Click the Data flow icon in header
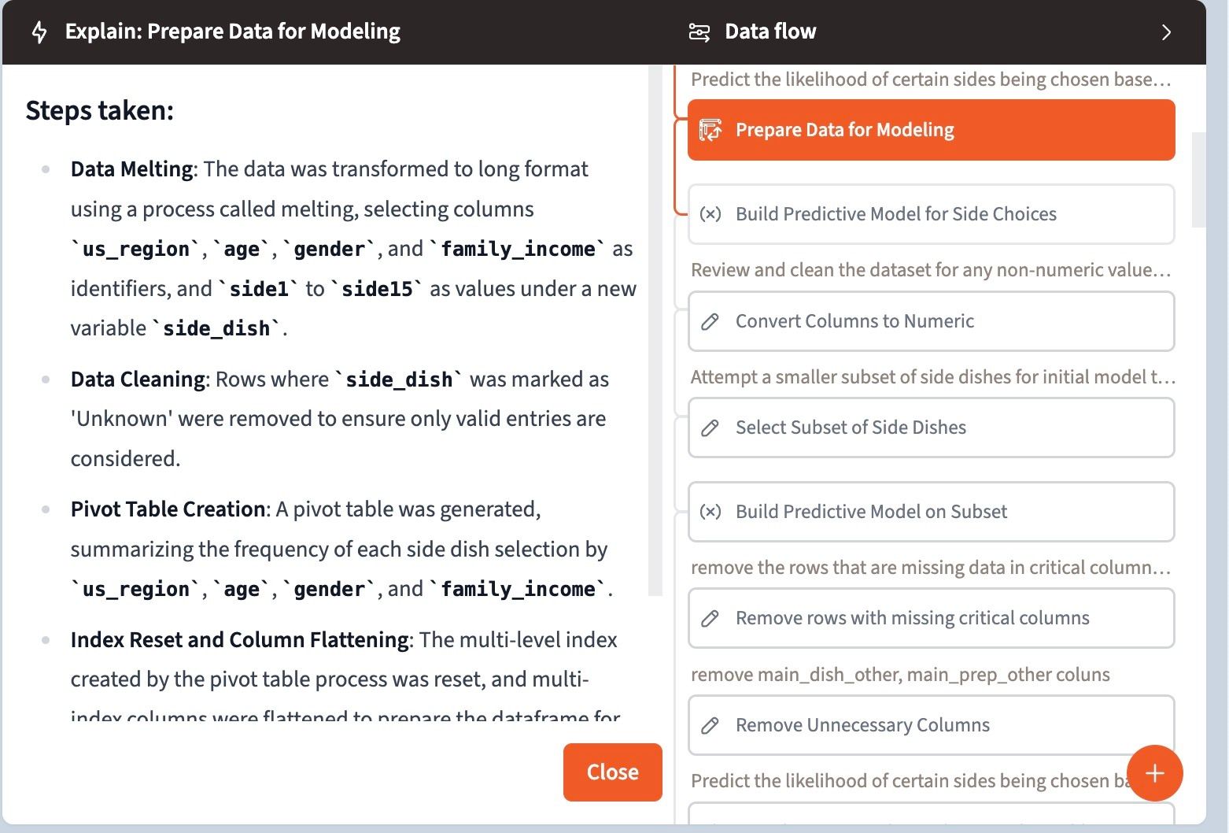The width and height of the screenshot is (1229, 833). coord(699,32)
